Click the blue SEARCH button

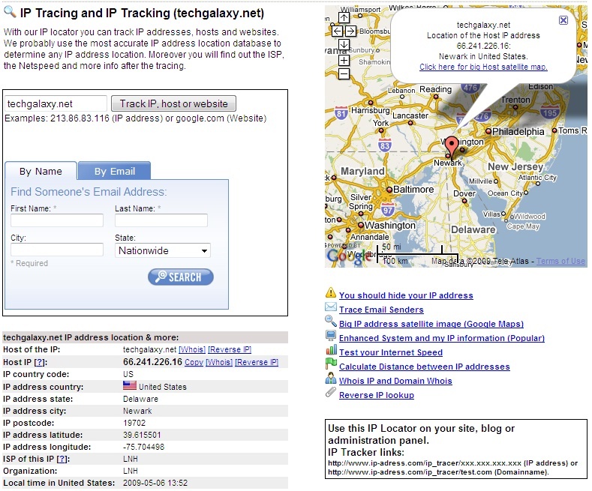tap(181, 277)
